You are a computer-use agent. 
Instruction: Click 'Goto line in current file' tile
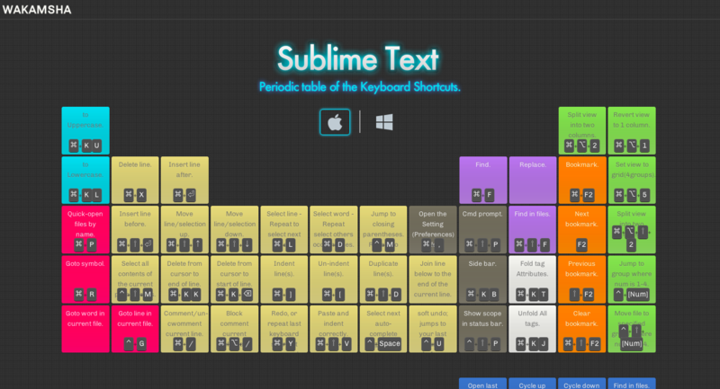coord(135,329)
